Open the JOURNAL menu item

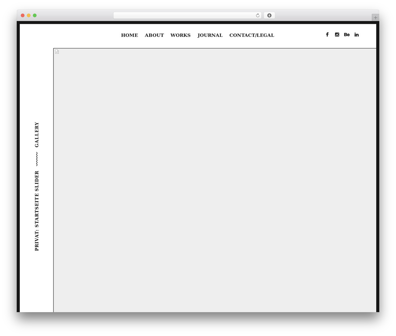pyautogui.click(x=210, y=35)
